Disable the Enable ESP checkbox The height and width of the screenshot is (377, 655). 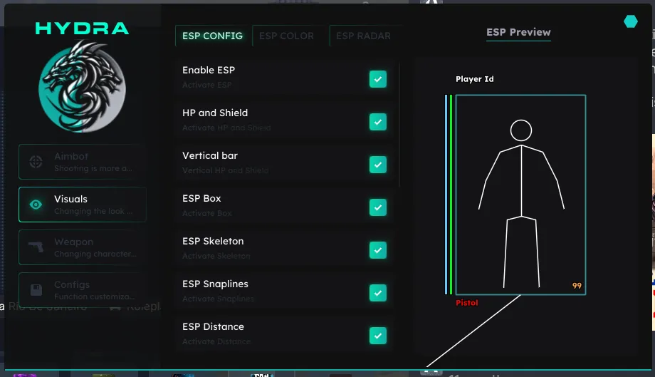click(377, 79)
